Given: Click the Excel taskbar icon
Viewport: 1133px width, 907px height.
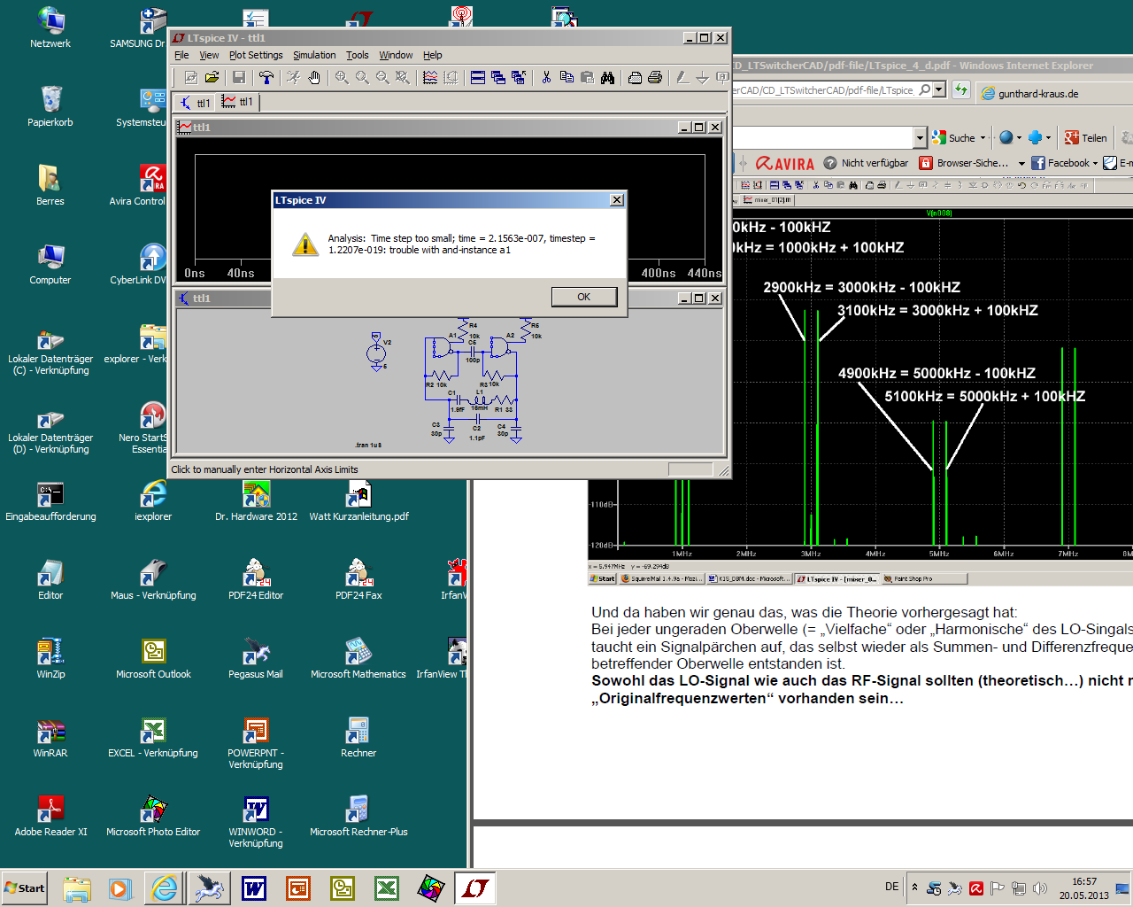Looking at the screenshot, I should (x=387, y=888).
